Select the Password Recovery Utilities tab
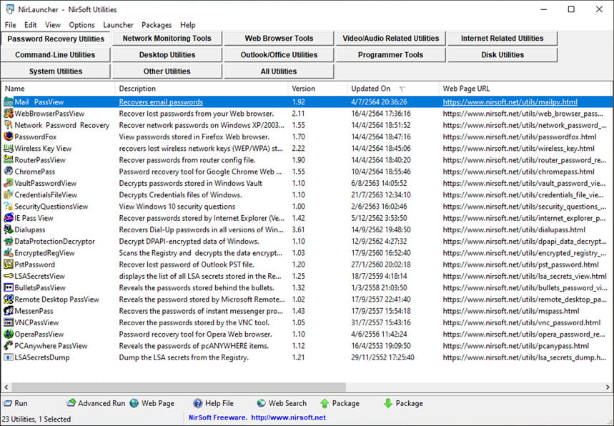Viewport: 614px width, 426px height. [x=56, y=39]
